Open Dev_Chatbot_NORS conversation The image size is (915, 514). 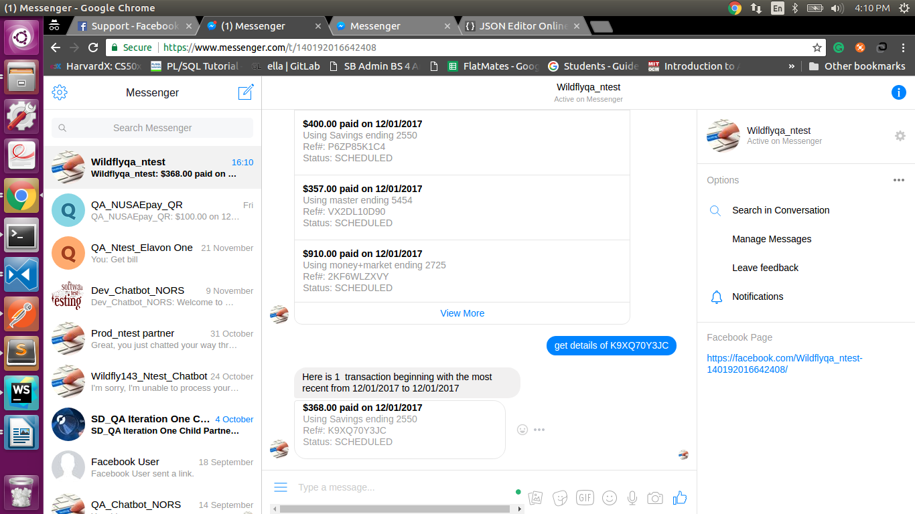(x=152, y=296)
